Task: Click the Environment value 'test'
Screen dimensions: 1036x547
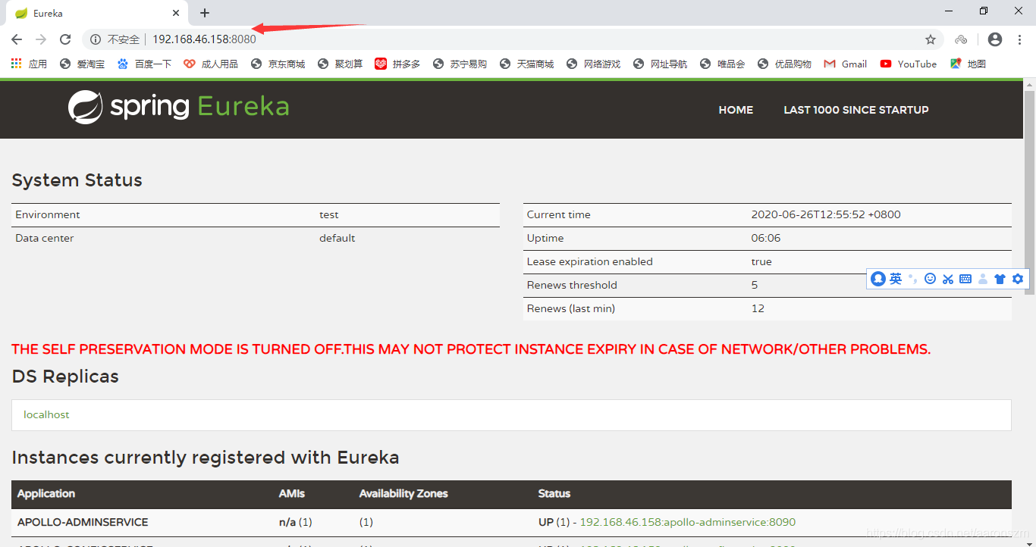Action: (x=329, y=214)
